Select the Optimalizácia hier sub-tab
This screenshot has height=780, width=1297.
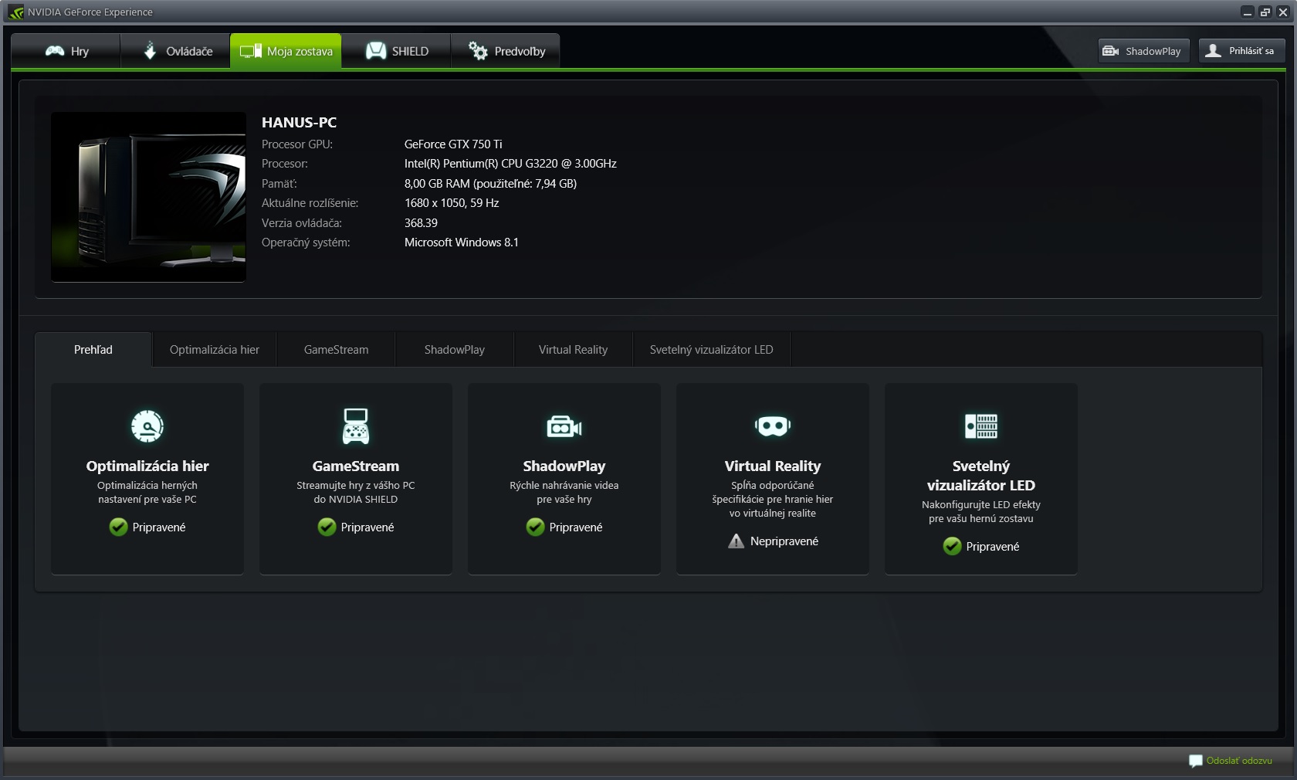pos(214,350)
